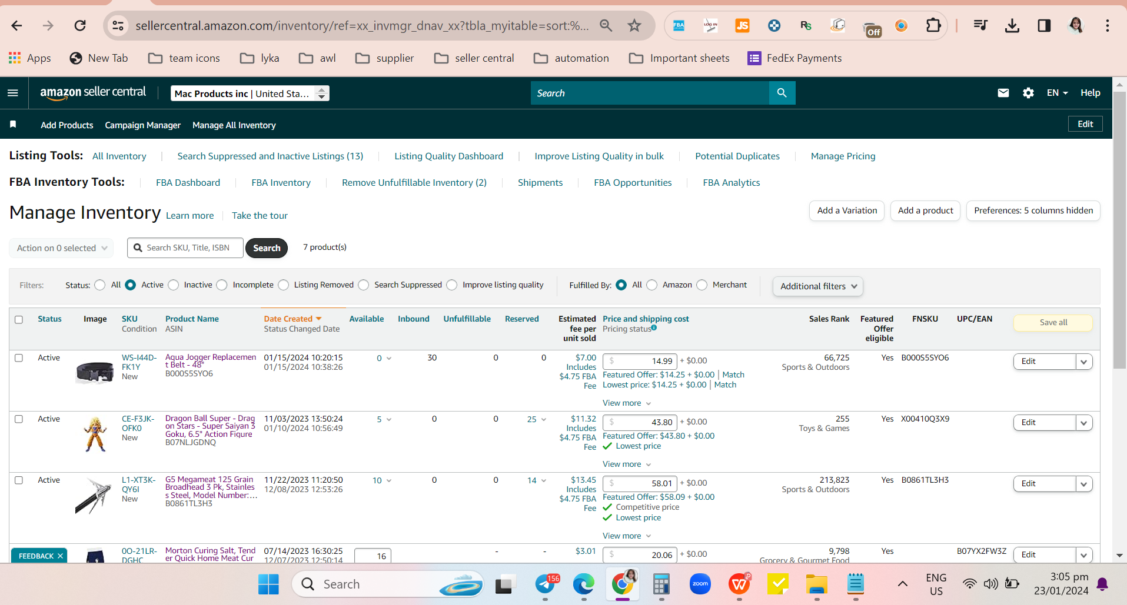Screen dimensions: 1127x605
Task: Open the site information icon in address bar
Action: point(118,25)
